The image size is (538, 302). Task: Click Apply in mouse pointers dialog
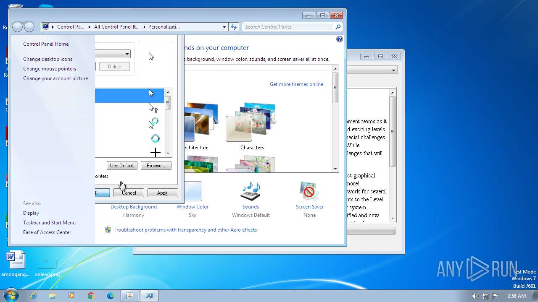coord(163,193)
